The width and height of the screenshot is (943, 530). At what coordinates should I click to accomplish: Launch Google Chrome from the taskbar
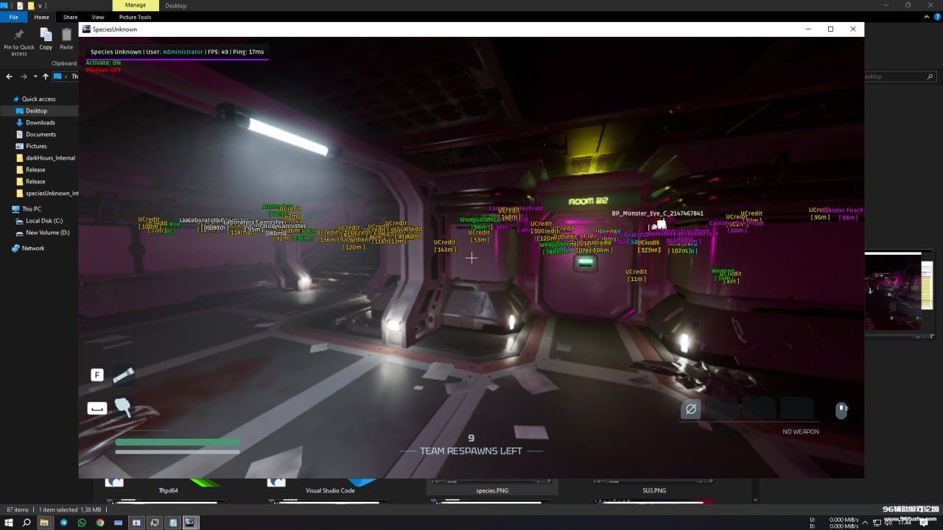tap(100, 523)
